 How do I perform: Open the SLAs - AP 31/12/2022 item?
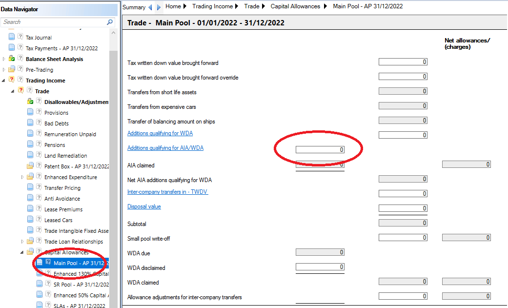pos(80,306)
